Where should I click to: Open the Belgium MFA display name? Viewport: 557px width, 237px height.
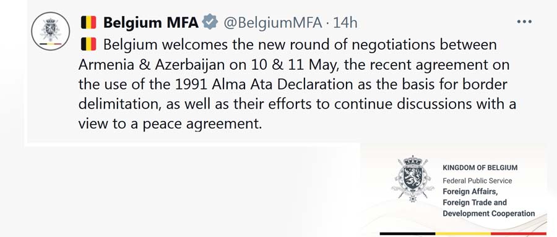tap(151, 23)
